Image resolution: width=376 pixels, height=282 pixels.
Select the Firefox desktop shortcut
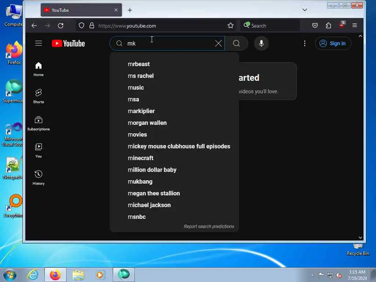point(14,53)
